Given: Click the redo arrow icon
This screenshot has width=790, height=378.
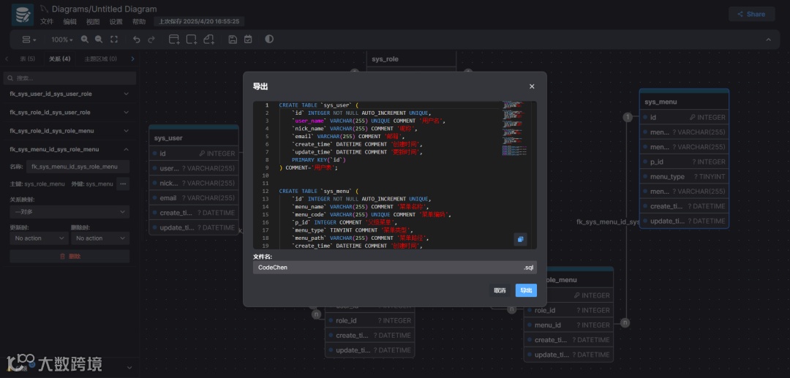Looking at the screenshot, I should (x=151, y=39).
